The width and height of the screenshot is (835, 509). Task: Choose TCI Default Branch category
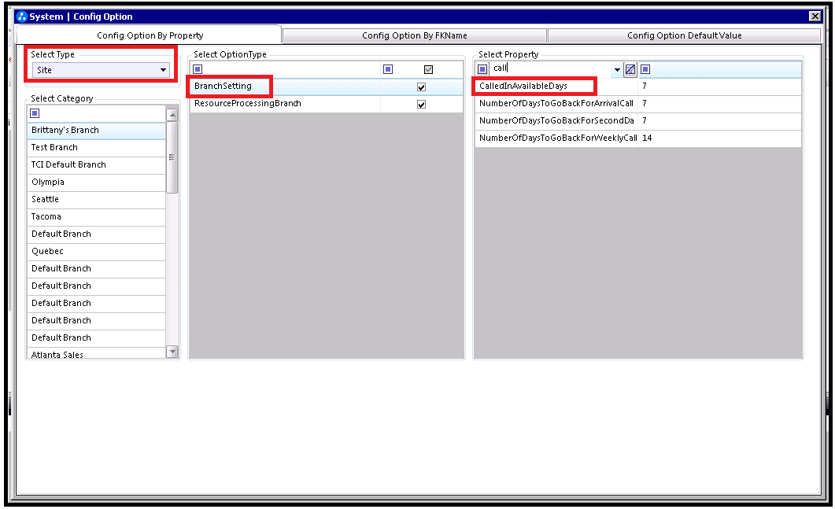pos(96,165)
